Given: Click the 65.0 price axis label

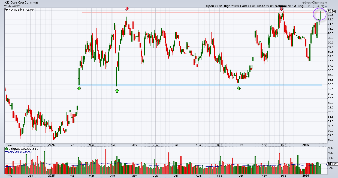Looking at the screenshot, I should pyautogui.click(x=330, y=84).
